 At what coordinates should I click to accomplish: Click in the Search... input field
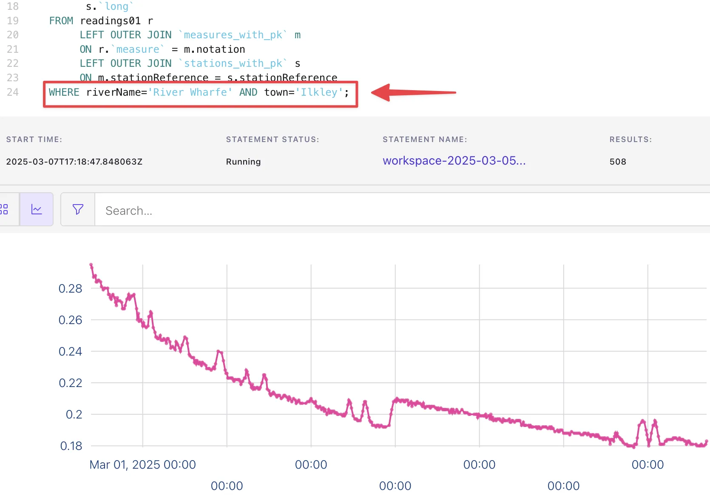[x=383, y=211]
